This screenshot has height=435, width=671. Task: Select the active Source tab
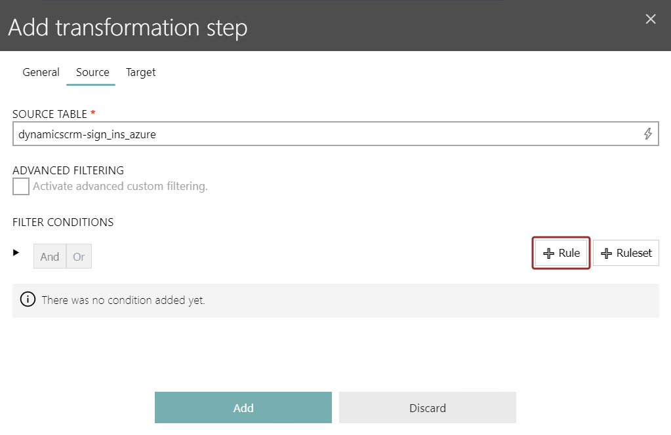[x=91, y=72]
